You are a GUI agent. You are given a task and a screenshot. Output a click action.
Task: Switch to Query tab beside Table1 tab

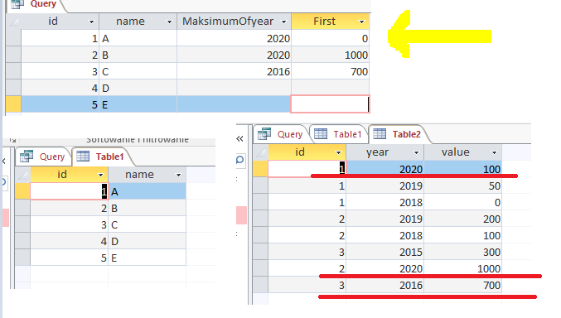tap(44, 157)
